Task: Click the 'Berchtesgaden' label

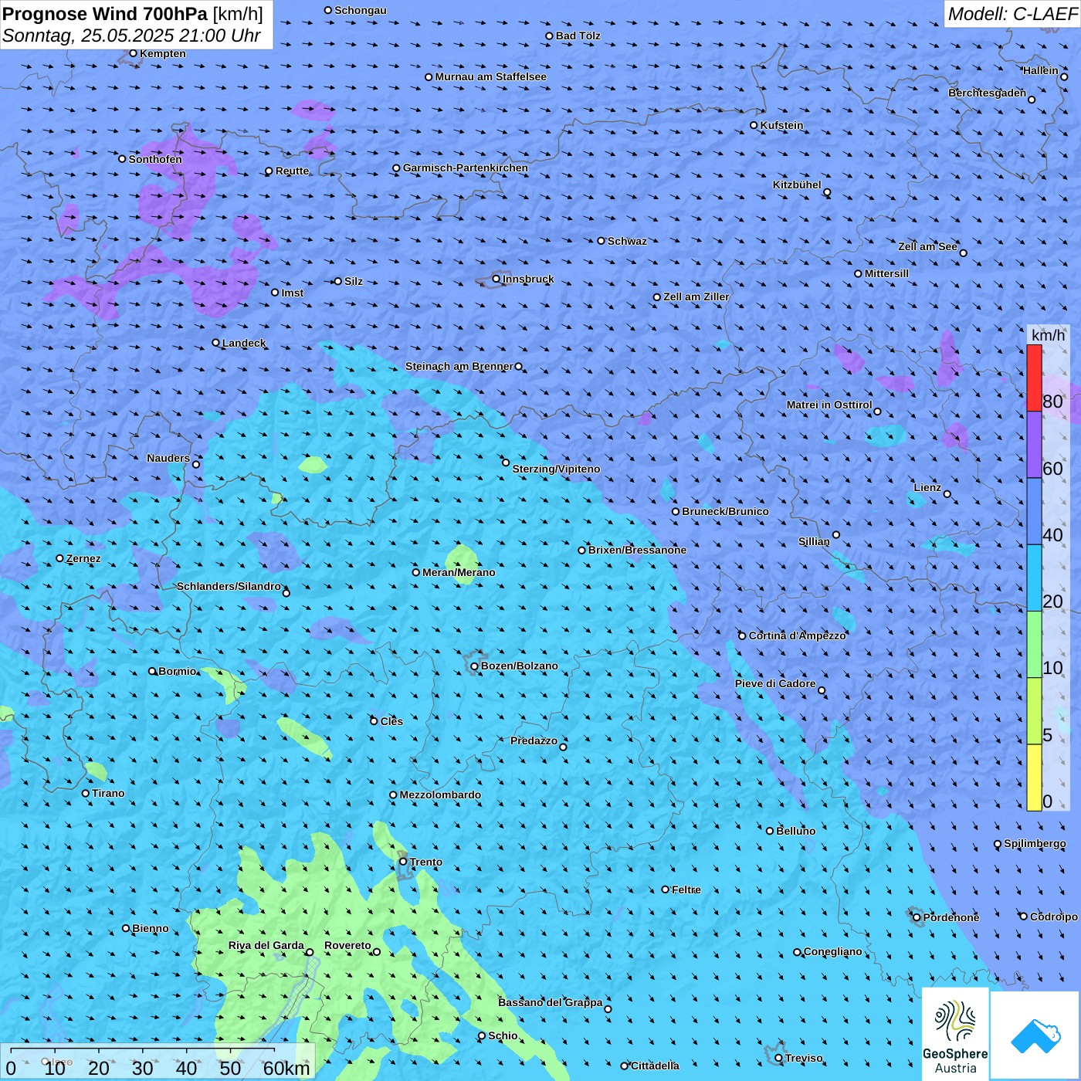Action: [x=988, y=93]
